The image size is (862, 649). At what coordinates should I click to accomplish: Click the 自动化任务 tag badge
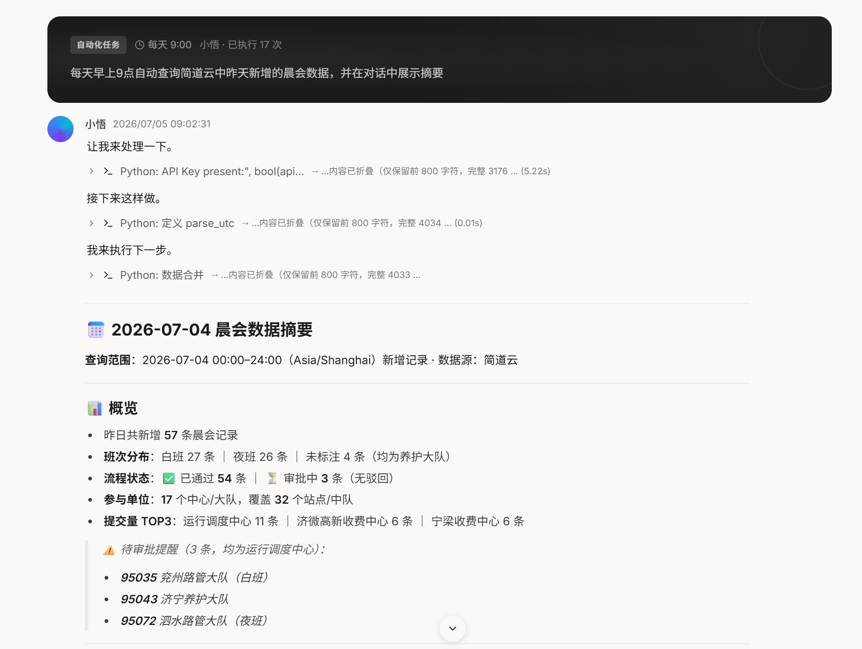(98, 44)
